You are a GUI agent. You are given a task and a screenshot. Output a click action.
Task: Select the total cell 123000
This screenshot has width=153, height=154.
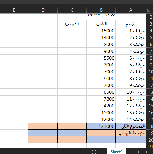[101, 126]
